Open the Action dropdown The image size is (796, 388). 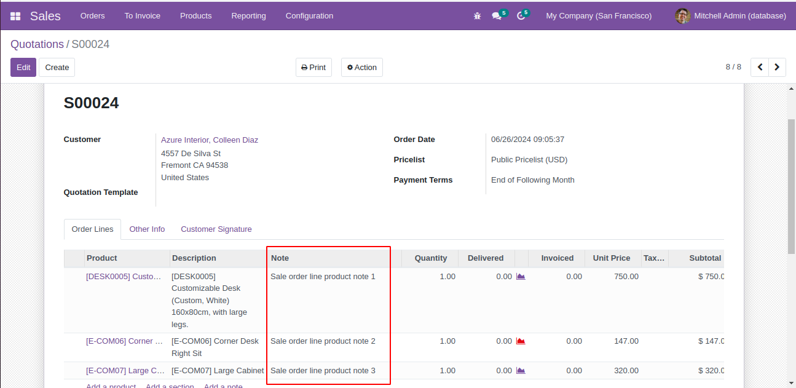pyautogui.click(x=361, y=68)
